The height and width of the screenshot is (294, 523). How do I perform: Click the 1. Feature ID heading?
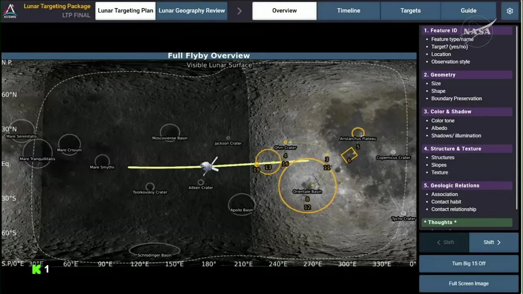tap(467, 31)
